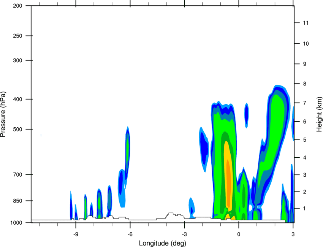Select pressure tick label '700'
323x247 pixels.
point(17,174)
